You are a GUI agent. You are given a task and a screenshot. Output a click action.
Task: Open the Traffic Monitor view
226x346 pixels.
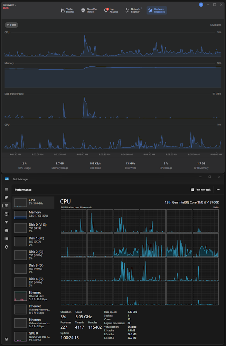67,10
